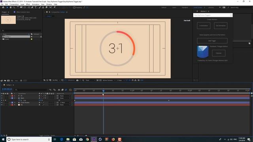Hide the Main layer with its eye icon
Screen dimensions: 253x142
2,98
